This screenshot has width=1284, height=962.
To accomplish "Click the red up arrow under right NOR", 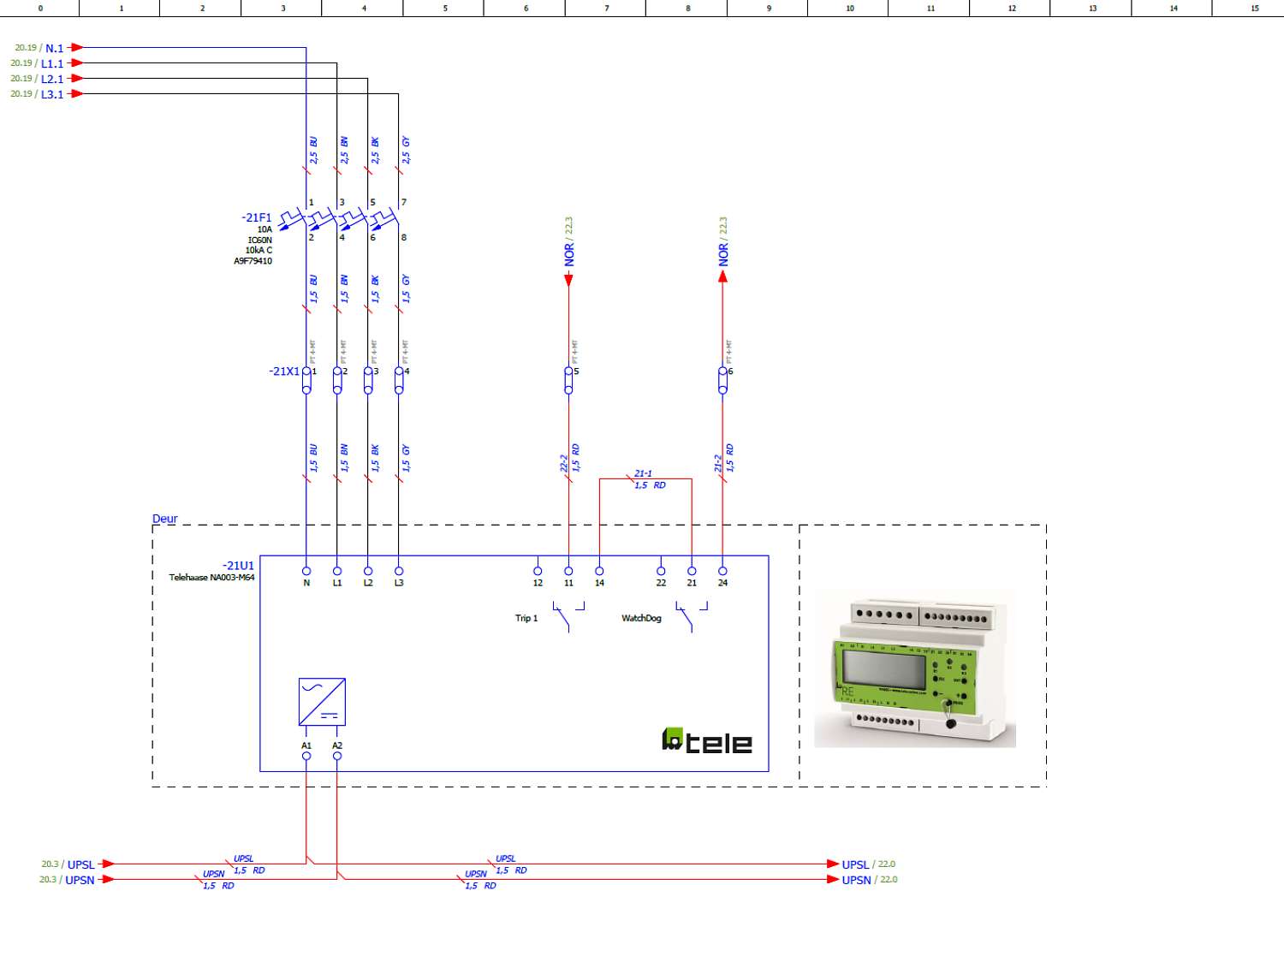I will 722,276.
